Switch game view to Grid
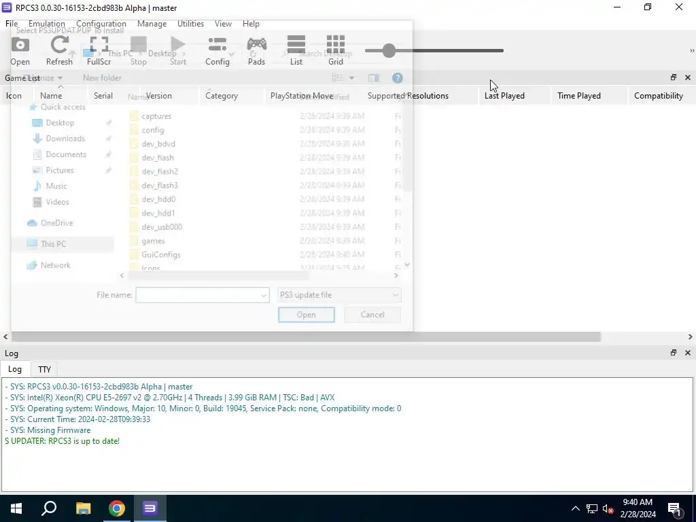 click(x=336, y=50)
